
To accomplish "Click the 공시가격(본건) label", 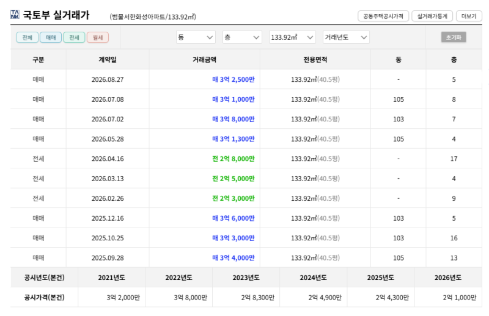I will (44, 297).
